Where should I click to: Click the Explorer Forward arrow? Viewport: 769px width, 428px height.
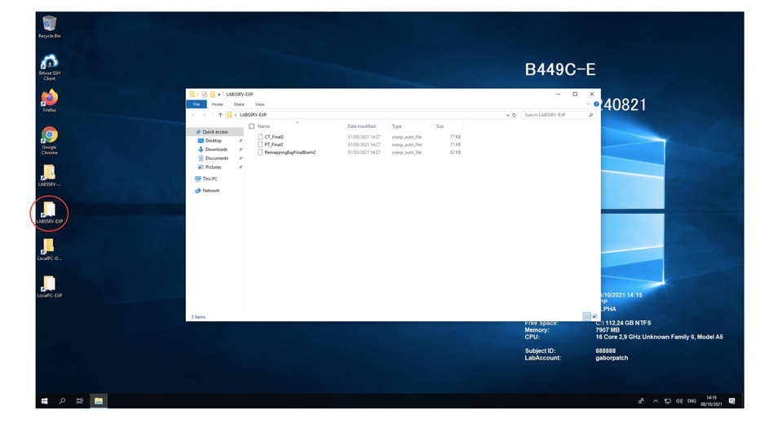coord(204,115)
